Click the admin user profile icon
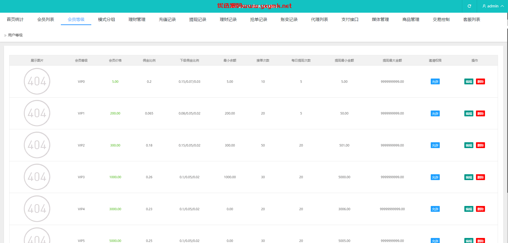This screenshot has height=243, width=508. 484,6
